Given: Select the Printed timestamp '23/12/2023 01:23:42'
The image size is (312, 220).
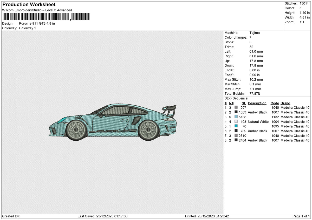Looking at the screenshot, I should [x=213, y=216].
